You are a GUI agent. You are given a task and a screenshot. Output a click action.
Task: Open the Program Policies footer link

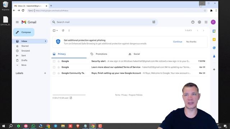[135, 95]
